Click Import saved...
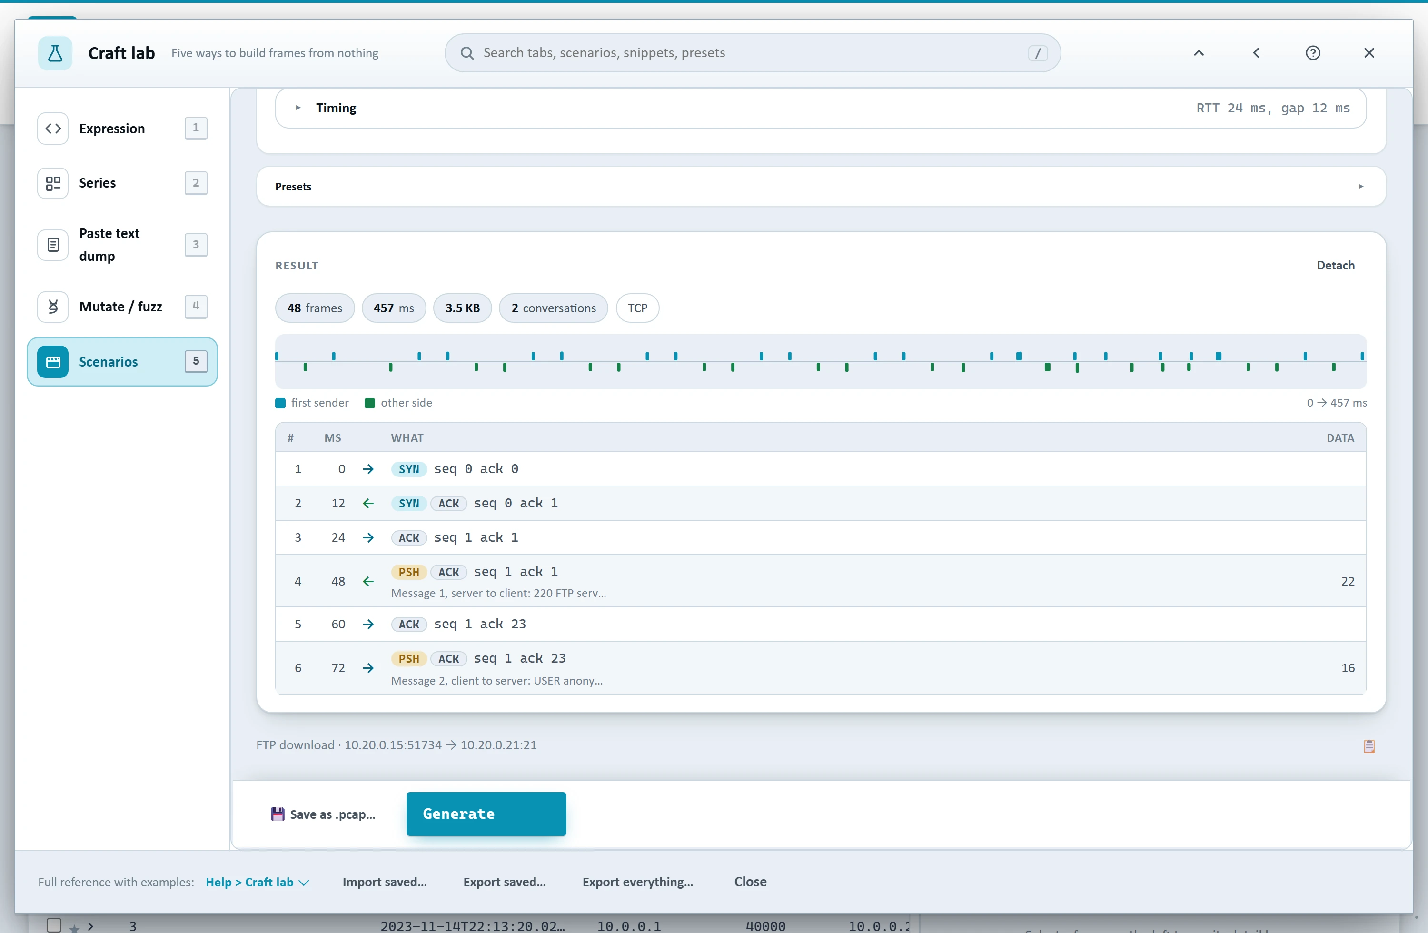Viewport: 1428px width, 933px height. (385, 882)
